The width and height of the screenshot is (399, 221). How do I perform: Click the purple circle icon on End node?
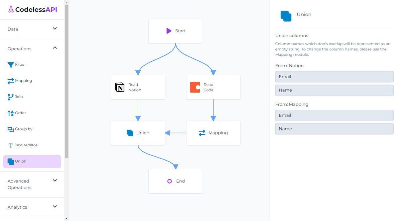click(x=170, y=181)
